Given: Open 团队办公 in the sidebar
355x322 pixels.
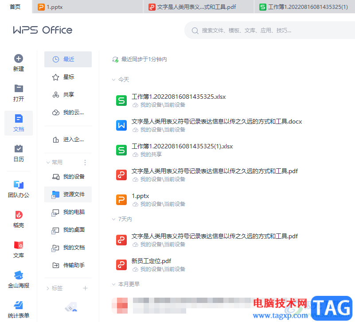Looking at the screenshot, I should (19, 190).
